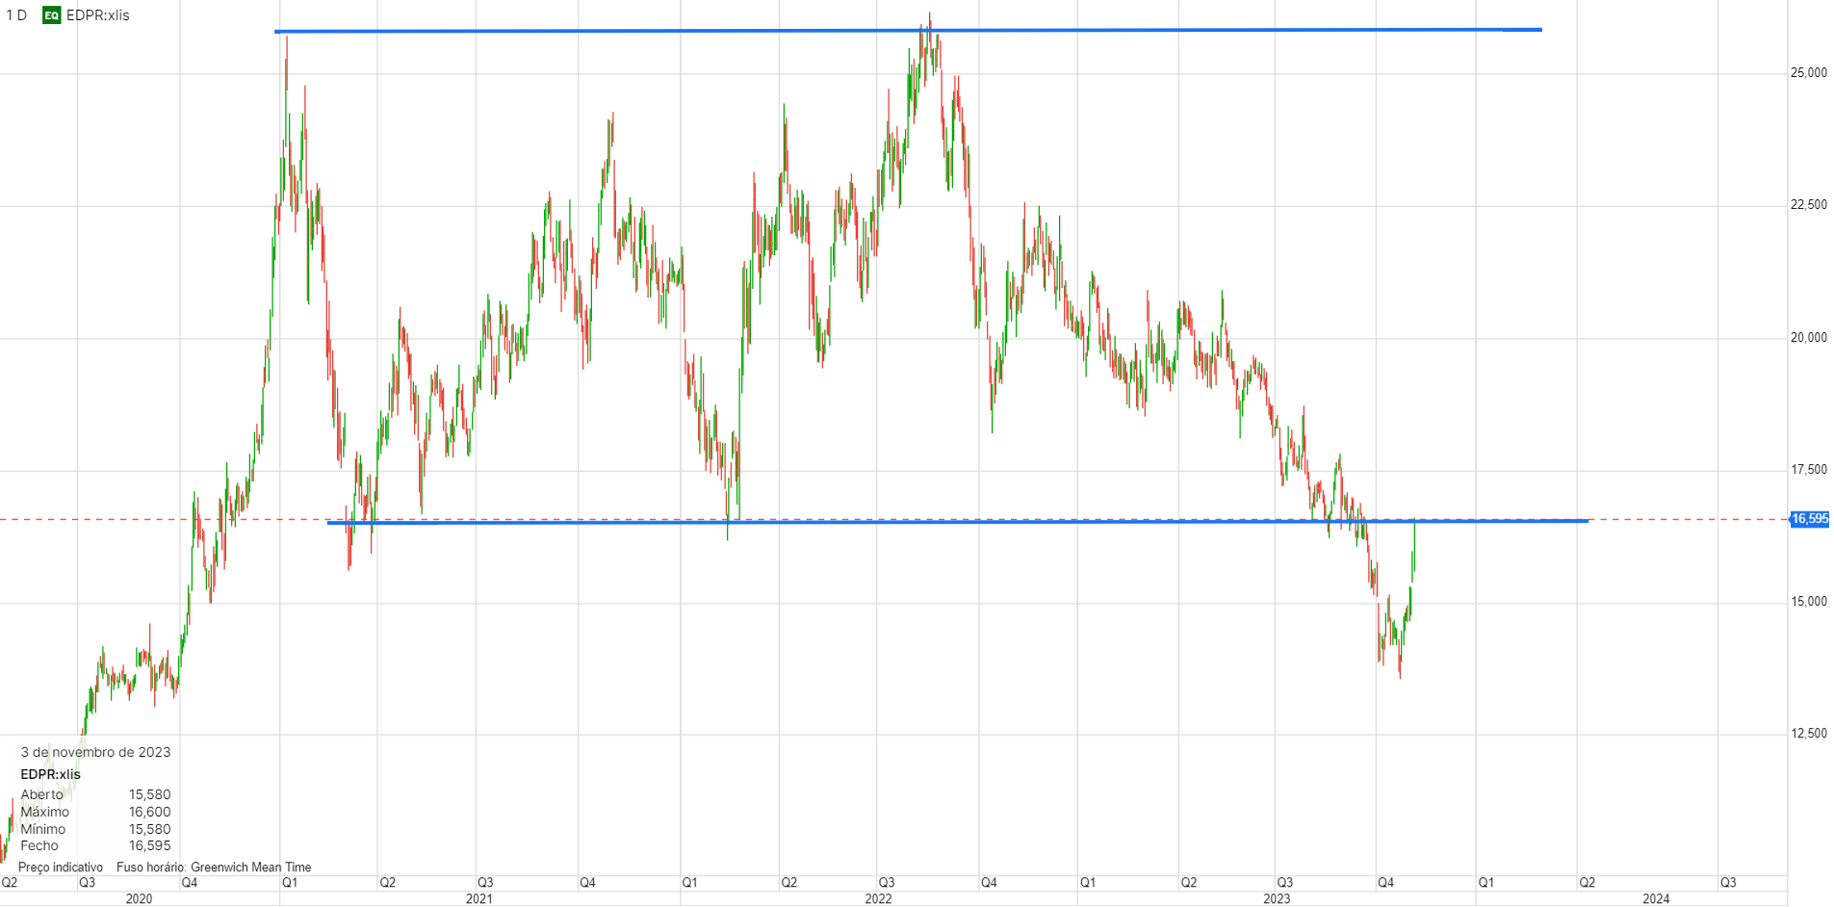Screen dimensions: 1834x907
Task: Click the 25,000 price axis label
Action: (1808, 73)
